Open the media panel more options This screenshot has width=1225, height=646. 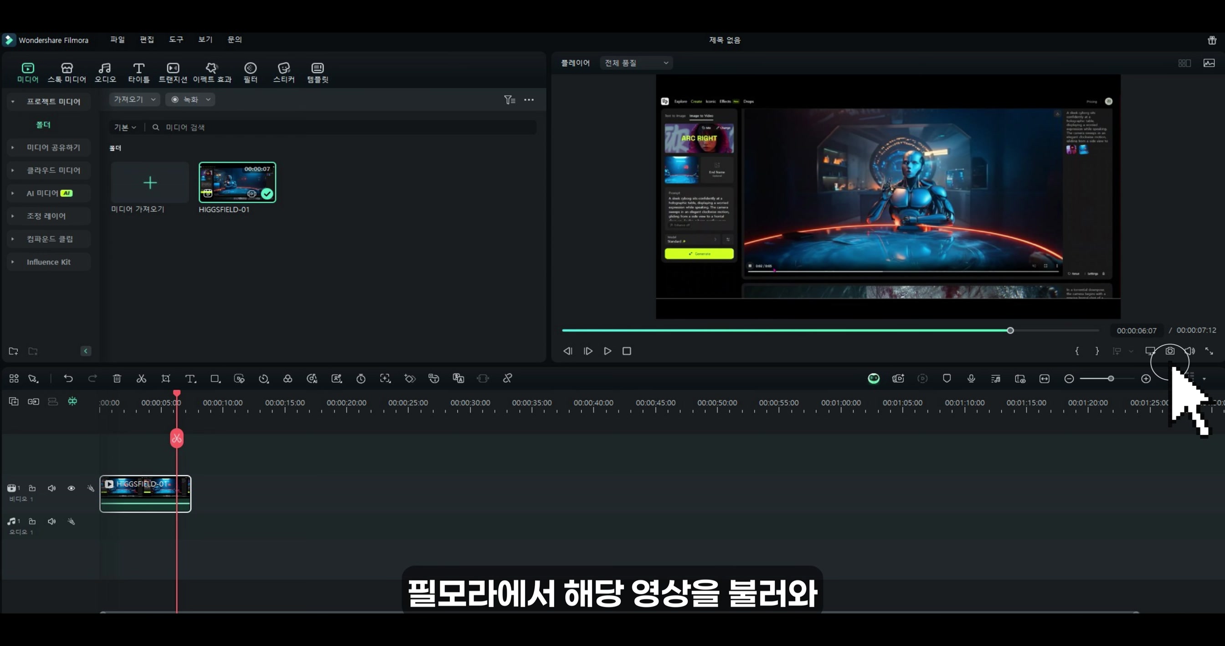[x=529, y=99]
